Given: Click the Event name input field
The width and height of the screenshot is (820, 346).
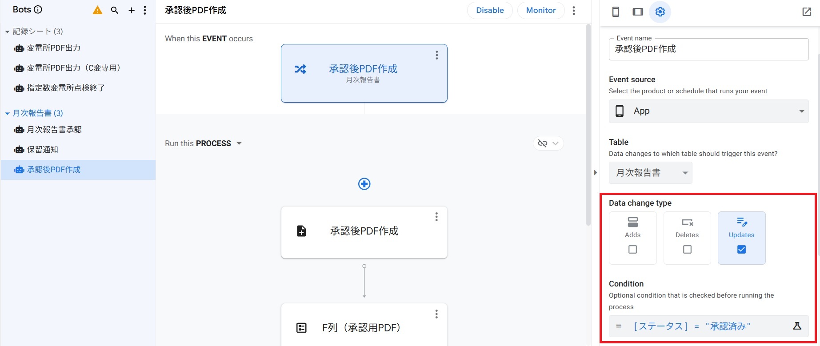Looking at the screenshot, I should tap(708, 49).
